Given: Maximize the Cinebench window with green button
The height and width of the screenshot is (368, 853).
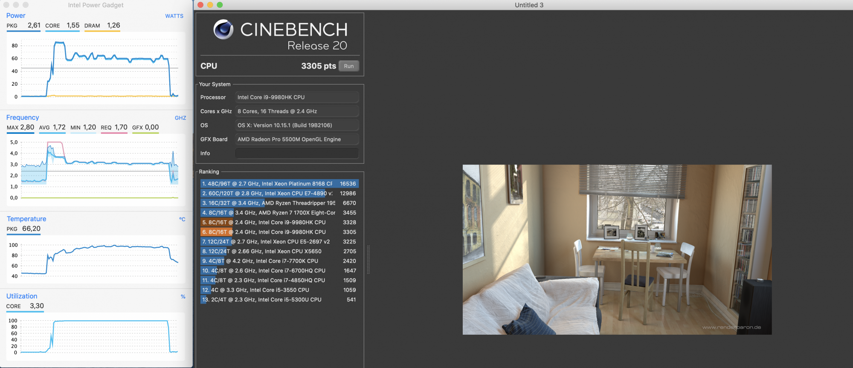Looking at the screenshot, I should click(220, 5).
